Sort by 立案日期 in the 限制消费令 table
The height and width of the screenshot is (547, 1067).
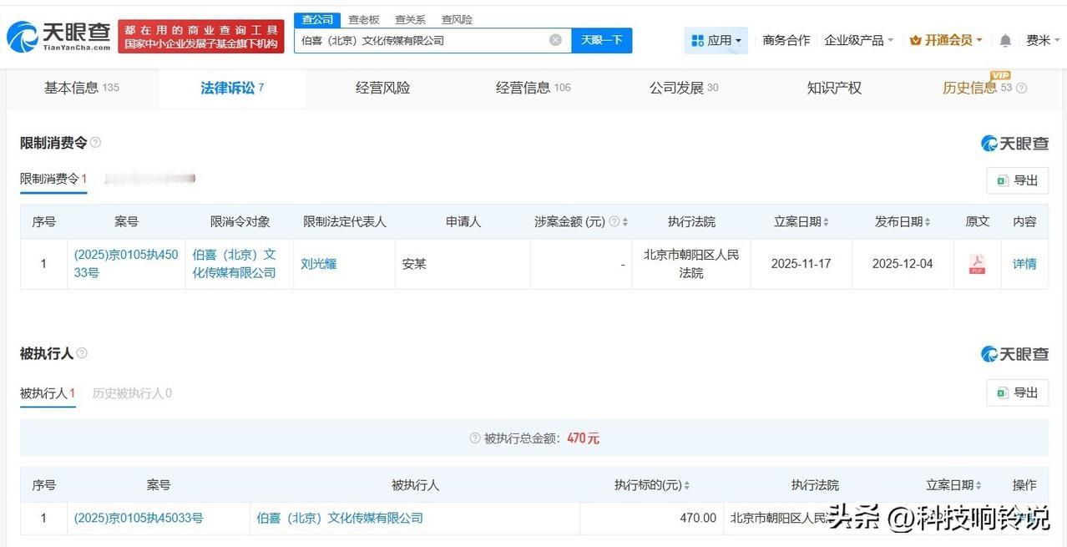pyautogui.click(x=826, y=222)
